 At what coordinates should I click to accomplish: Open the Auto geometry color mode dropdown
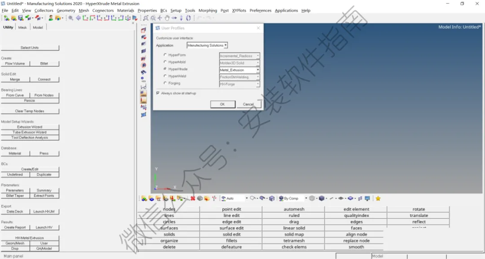[247, 198]
